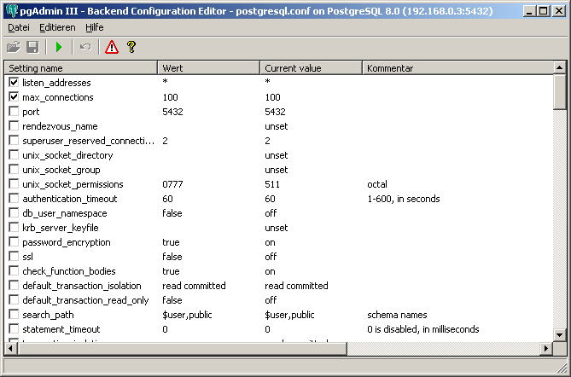This screenshot has width=571, height=377.
Task: Open the Datei menu
Action: [x=19, y=28]
